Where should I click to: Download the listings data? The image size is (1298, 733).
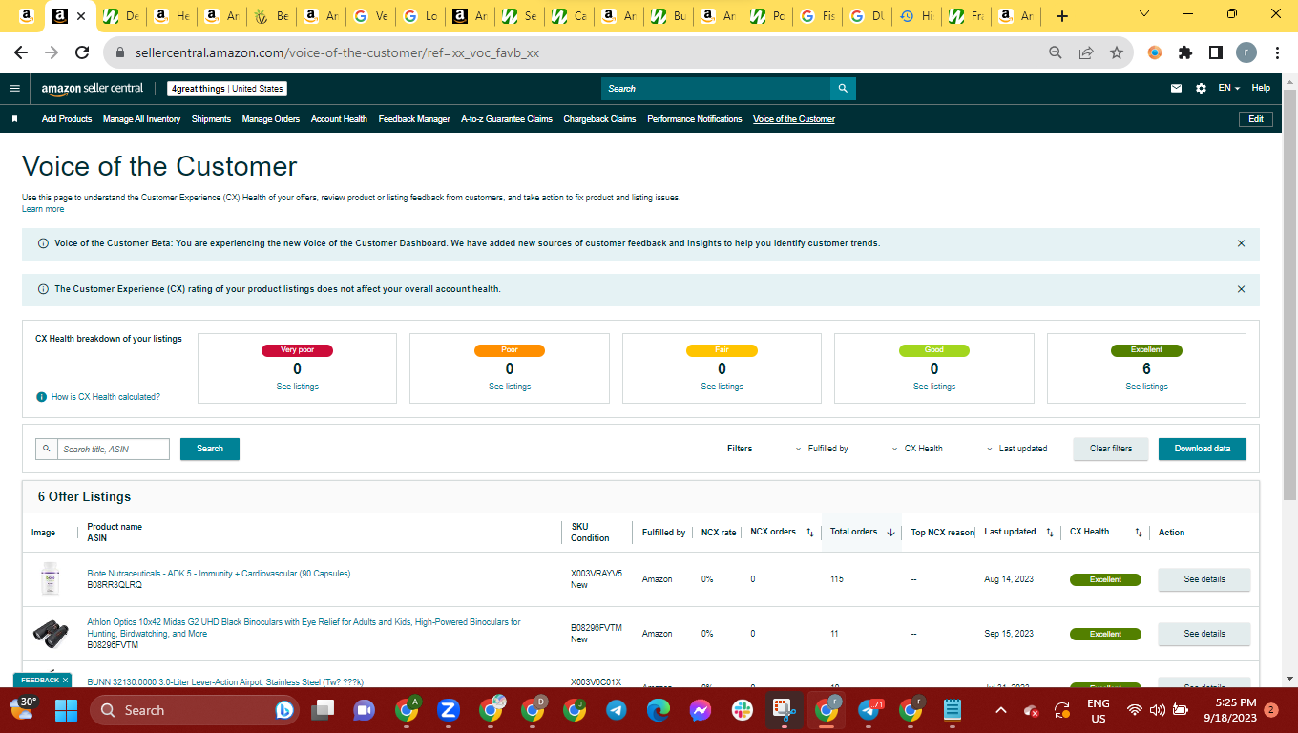[x=1203, y=449]
